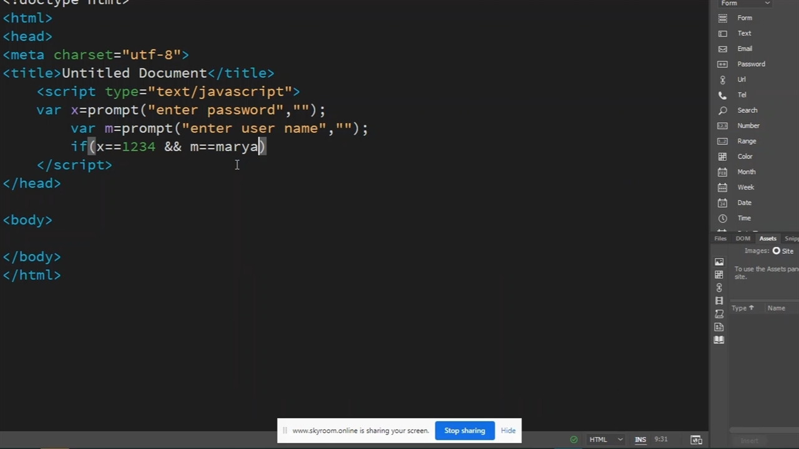Open the HTML document type dropdown
Image resolution: width=799 pixels, height=449 pixels.
coord(605,440)
